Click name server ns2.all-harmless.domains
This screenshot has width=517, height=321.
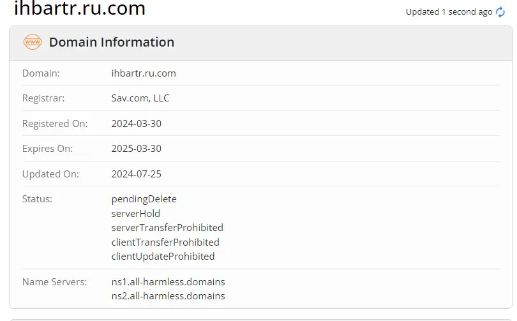(x=168, y=296)
